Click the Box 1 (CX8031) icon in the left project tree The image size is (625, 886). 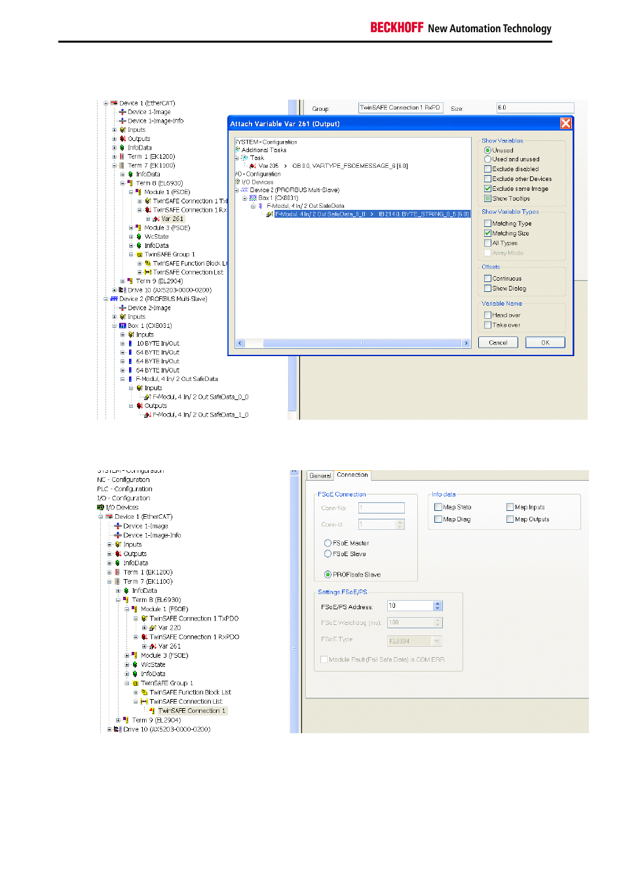(x=123, y=326)
